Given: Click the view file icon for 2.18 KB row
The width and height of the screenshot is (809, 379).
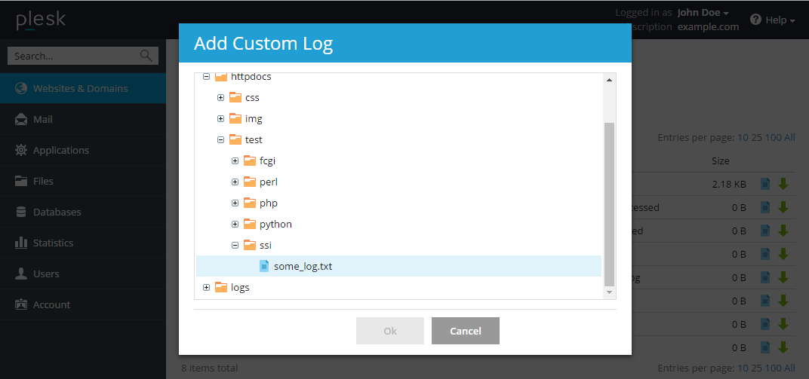Looking at the screenshot, I should pyautogui.click(x=765, y=184).
